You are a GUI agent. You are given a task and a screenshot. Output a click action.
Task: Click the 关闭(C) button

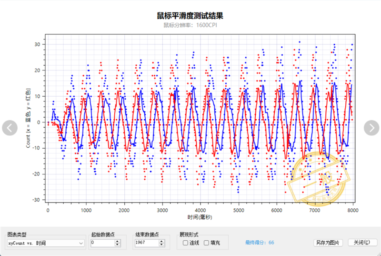pyautogui.click(x=362, y=242)
